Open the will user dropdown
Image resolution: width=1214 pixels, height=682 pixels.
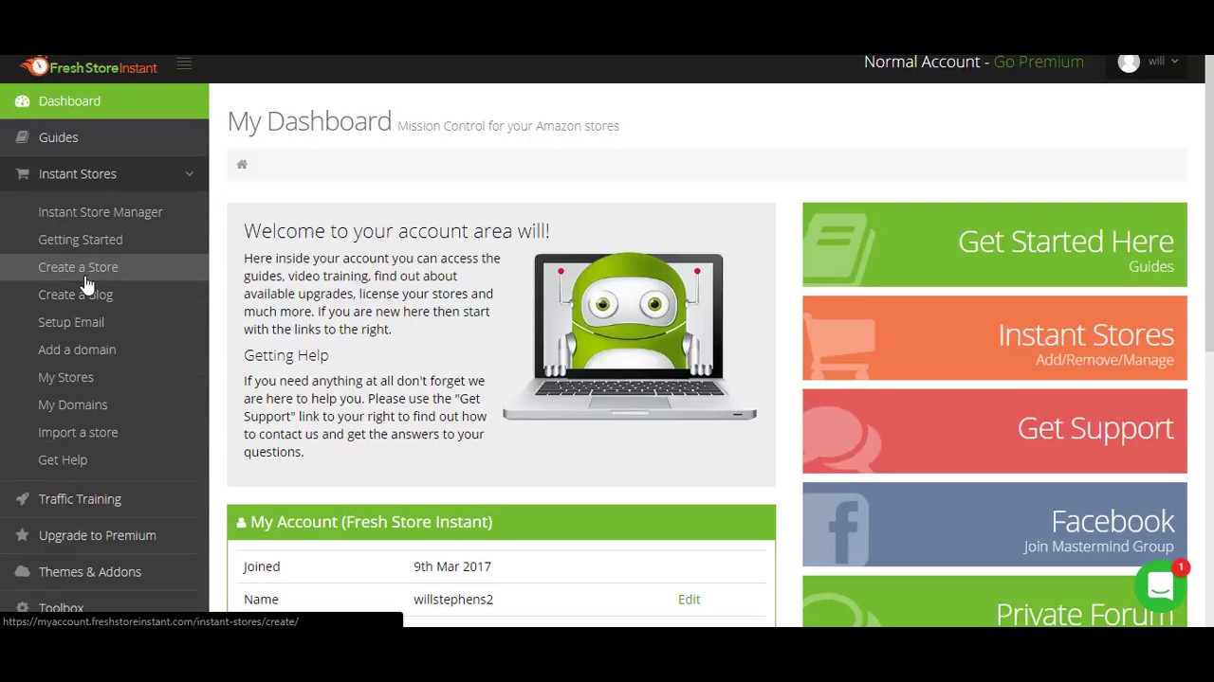(x=1149, y=63)
